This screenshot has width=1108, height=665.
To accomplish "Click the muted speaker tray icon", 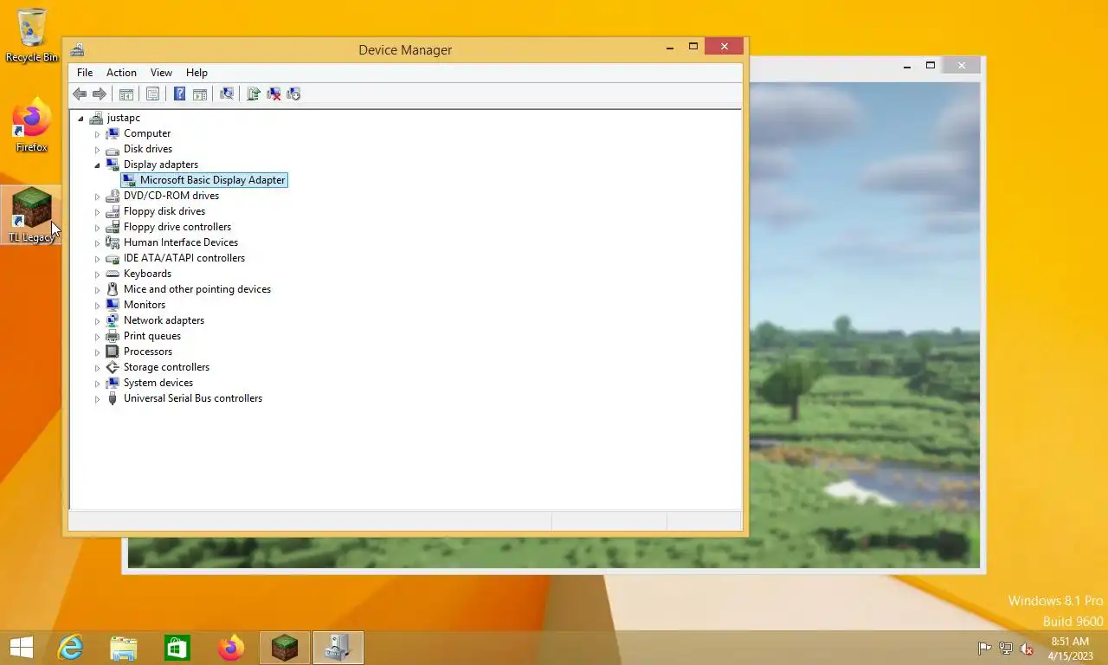I will click(1027, 649).
